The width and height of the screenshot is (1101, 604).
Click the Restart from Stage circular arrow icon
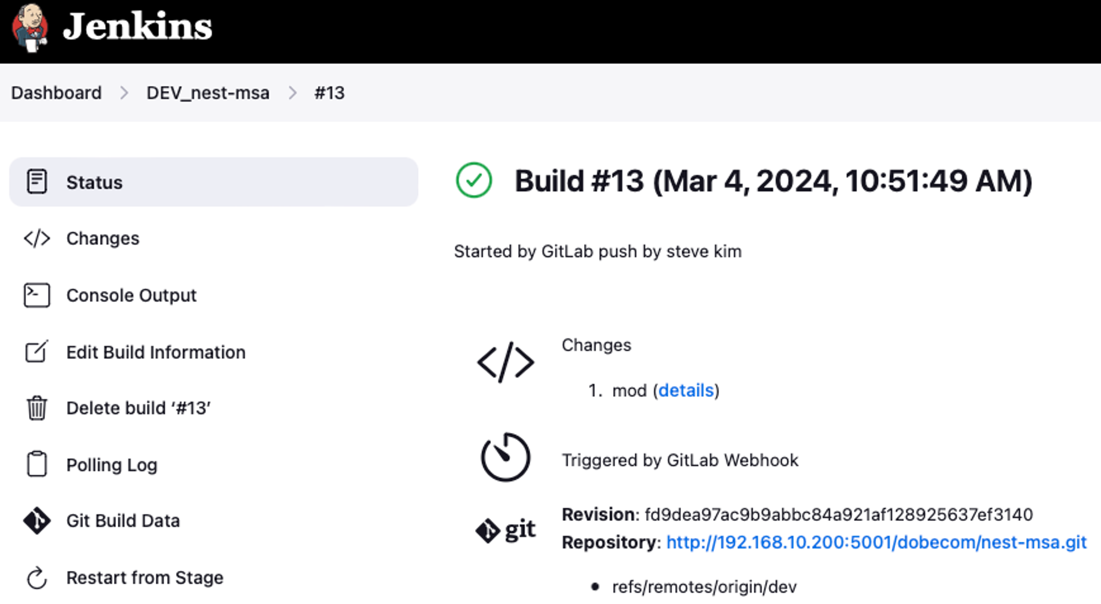tap(37, 578)
